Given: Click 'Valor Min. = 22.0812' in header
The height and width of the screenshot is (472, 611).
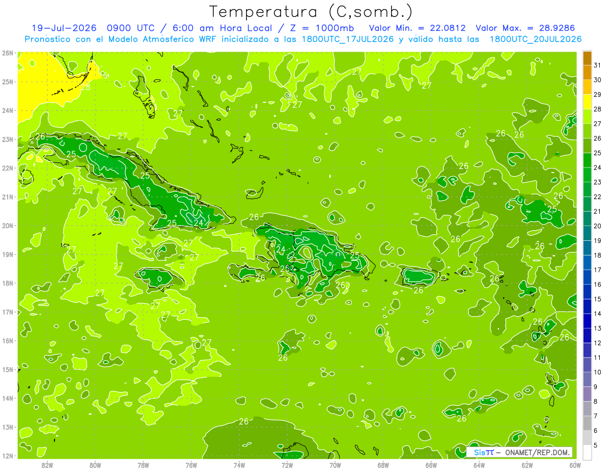Looking at the screenshot, I should pos(418,29).
